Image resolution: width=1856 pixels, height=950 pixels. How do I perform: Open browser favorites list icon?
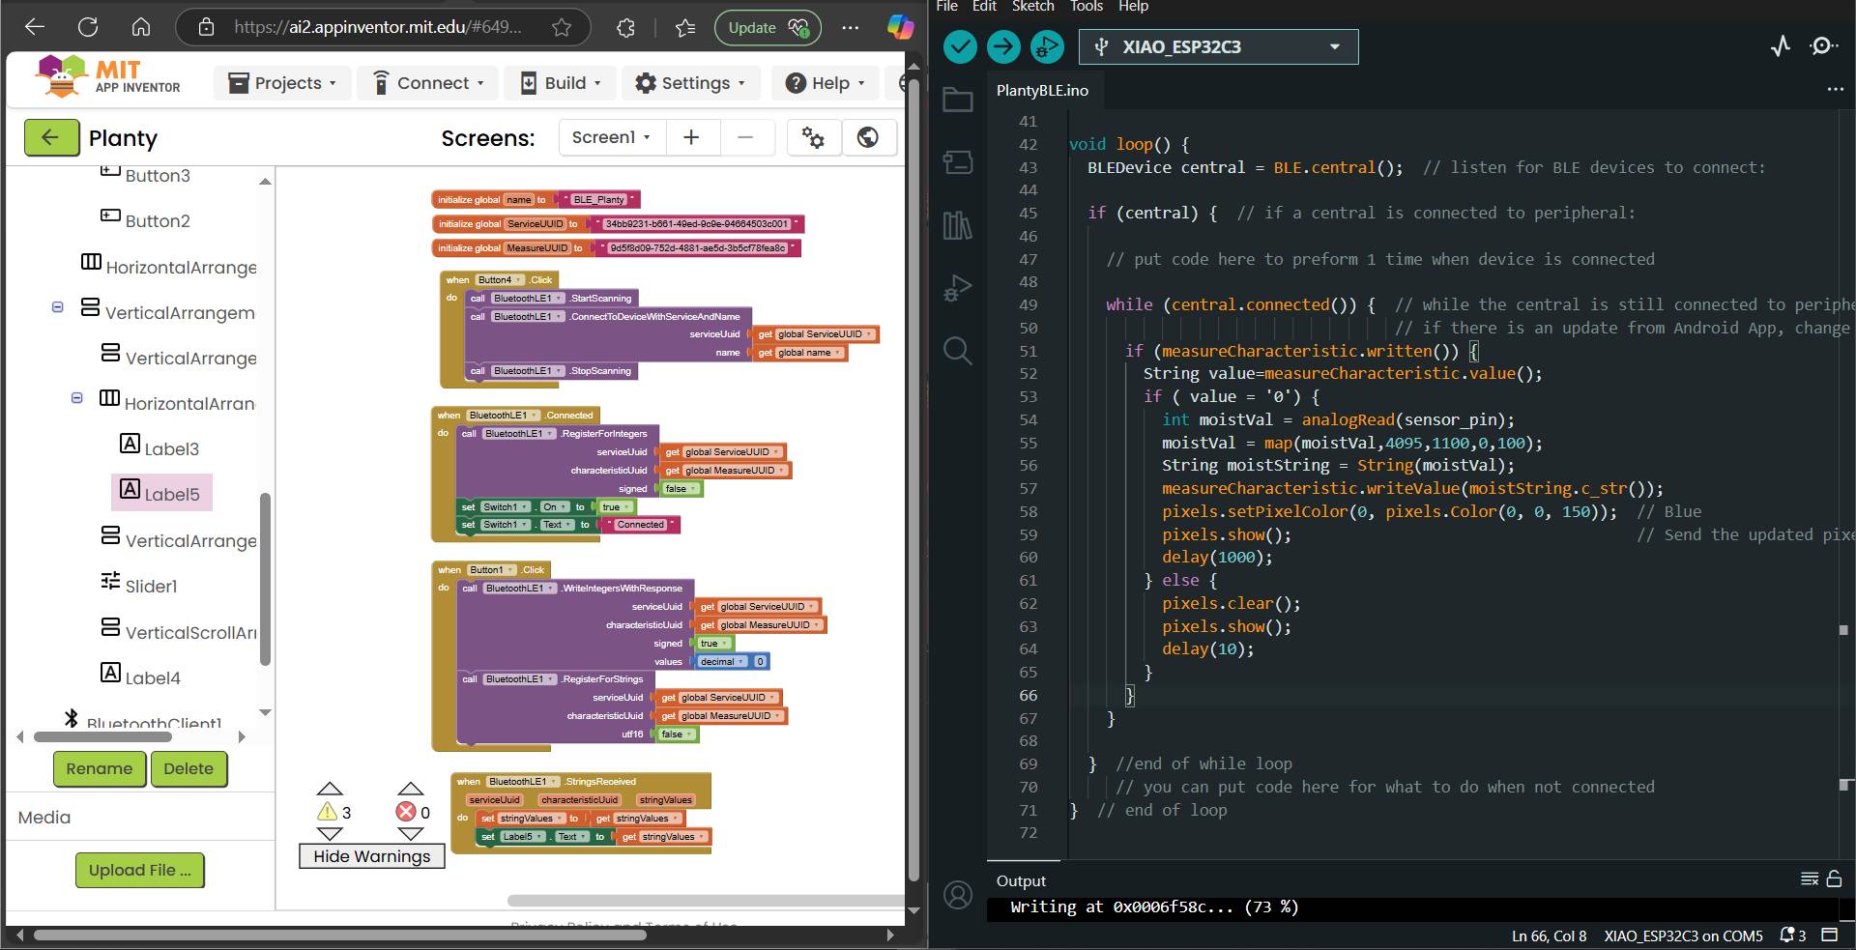(685, 27)
